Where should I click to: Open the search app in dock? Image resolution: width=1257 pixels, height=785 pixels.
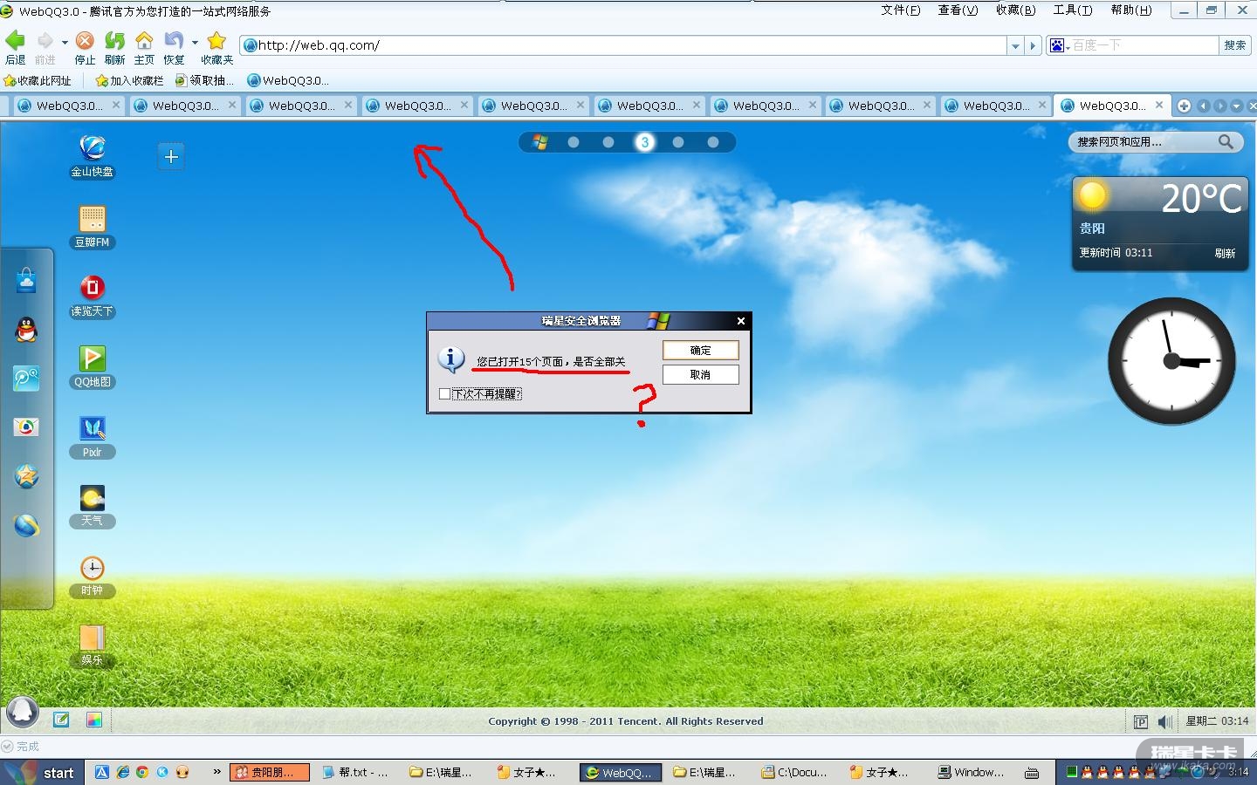tap(26, 378)
